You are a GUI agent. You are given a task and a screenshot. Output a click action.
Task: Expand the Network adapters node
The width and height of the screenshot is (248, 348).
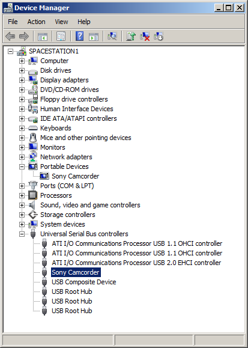[x=22, y=157]
